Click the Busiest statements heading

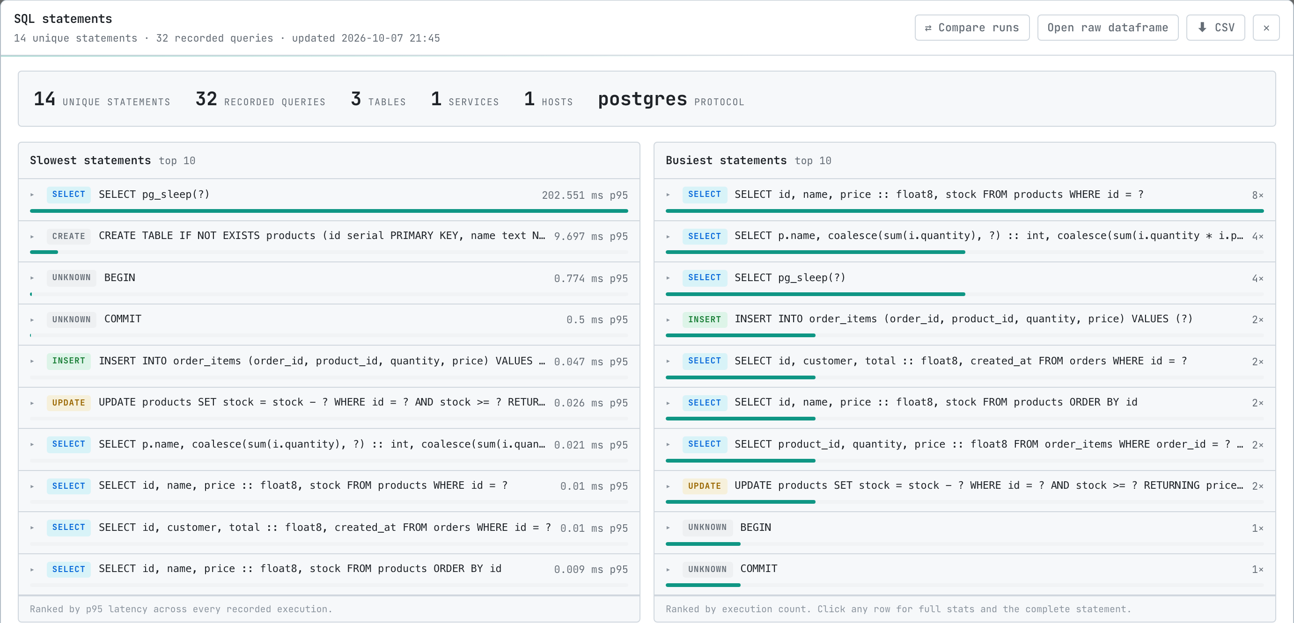(726, 160)
